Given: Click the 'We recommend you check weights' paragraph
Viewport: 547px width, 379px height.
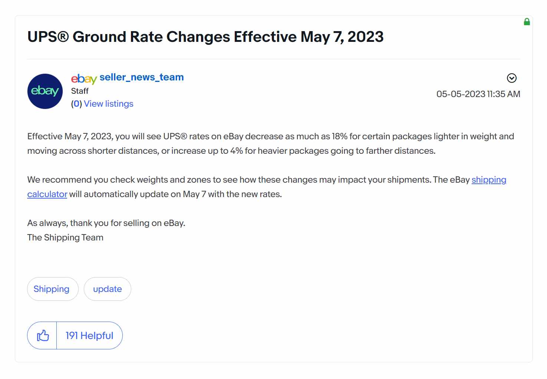Looking at the screenshot, I should pyautogui.click(x=267, y=187).
